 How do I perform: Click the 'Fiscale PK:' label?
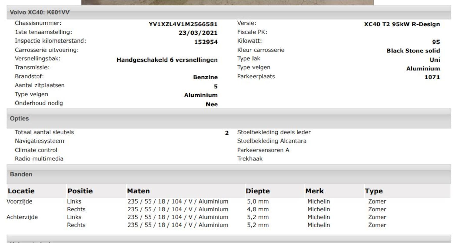252,32
